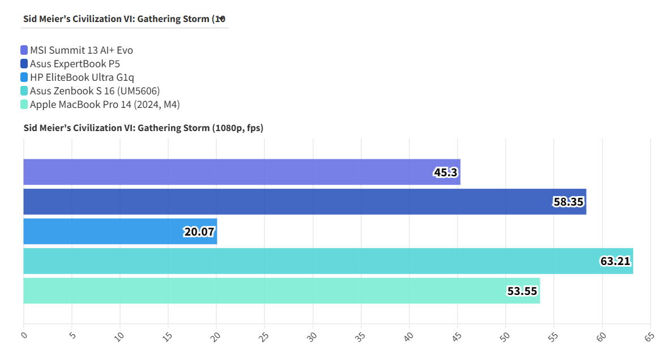Click the 65 tick label on the x-axis
Screen dimensions: 671x352
(x=649, y=336)
